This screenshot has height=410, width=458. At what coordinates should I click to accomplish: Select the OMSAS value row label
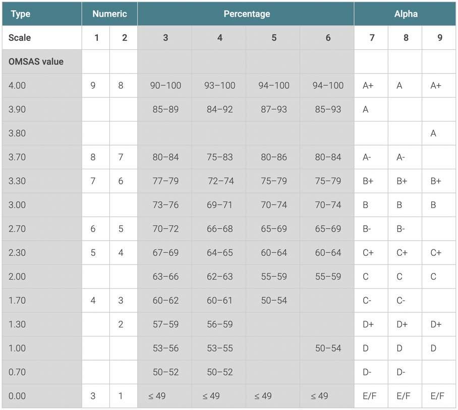pos(42,61)
